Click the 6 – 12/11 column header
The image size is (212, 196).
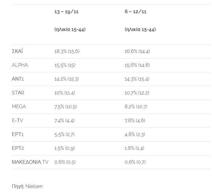[135, 12]
